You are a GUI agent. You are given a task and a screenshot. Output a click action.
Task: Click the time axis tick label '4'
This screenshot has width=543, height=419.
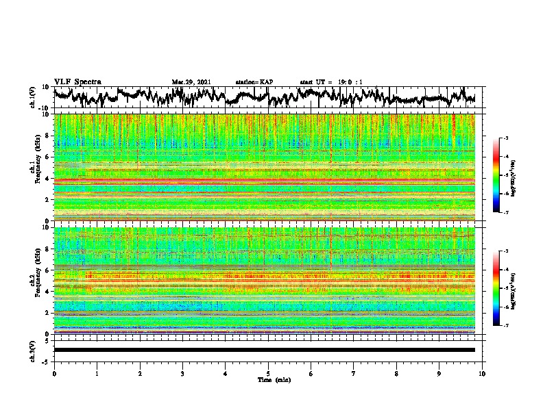point(226,374)
